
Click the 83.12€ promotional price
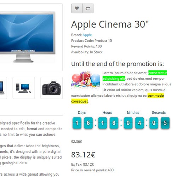click(83, 155)
